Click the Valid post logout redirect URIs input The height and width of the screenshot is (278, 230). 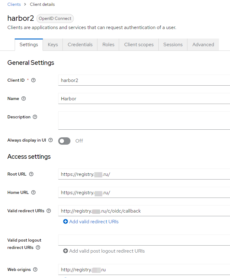coord(144,240)
